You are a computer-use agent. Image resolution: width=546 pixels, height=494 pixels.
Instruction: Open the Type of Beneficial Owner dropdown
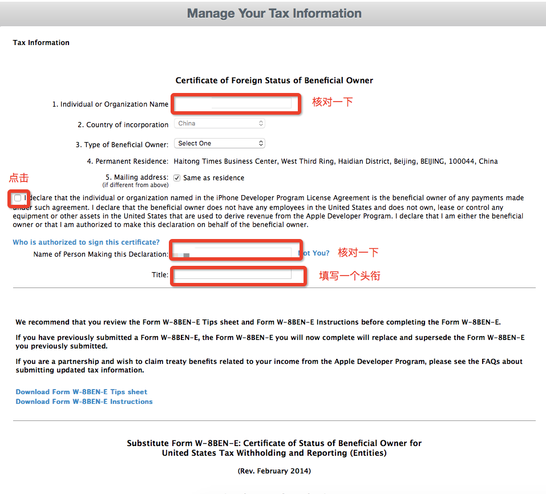click(x=220, y=143)
